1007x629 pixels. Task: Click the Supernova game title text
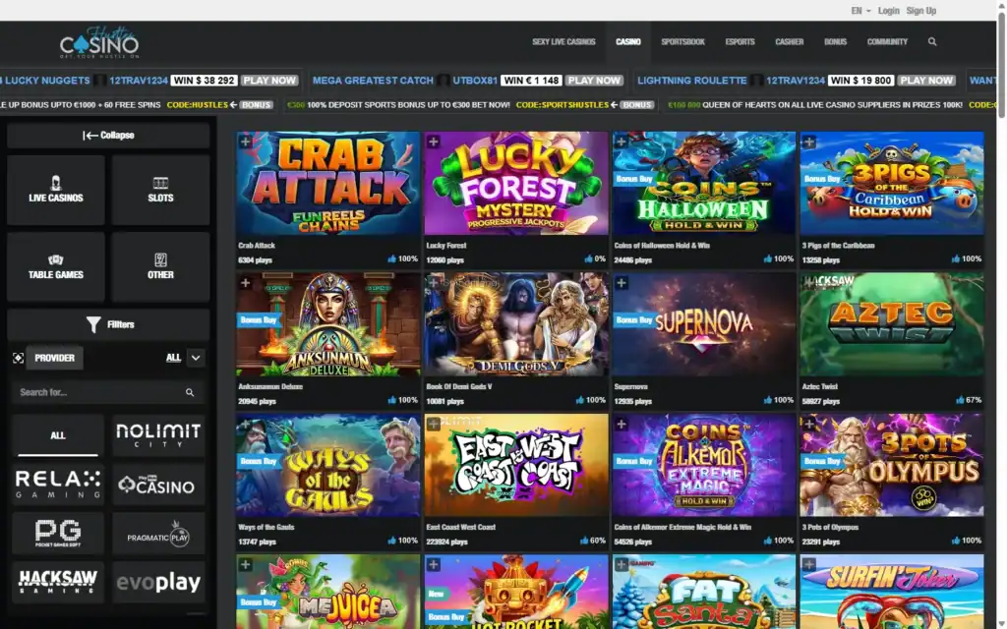tap(630, 386)
